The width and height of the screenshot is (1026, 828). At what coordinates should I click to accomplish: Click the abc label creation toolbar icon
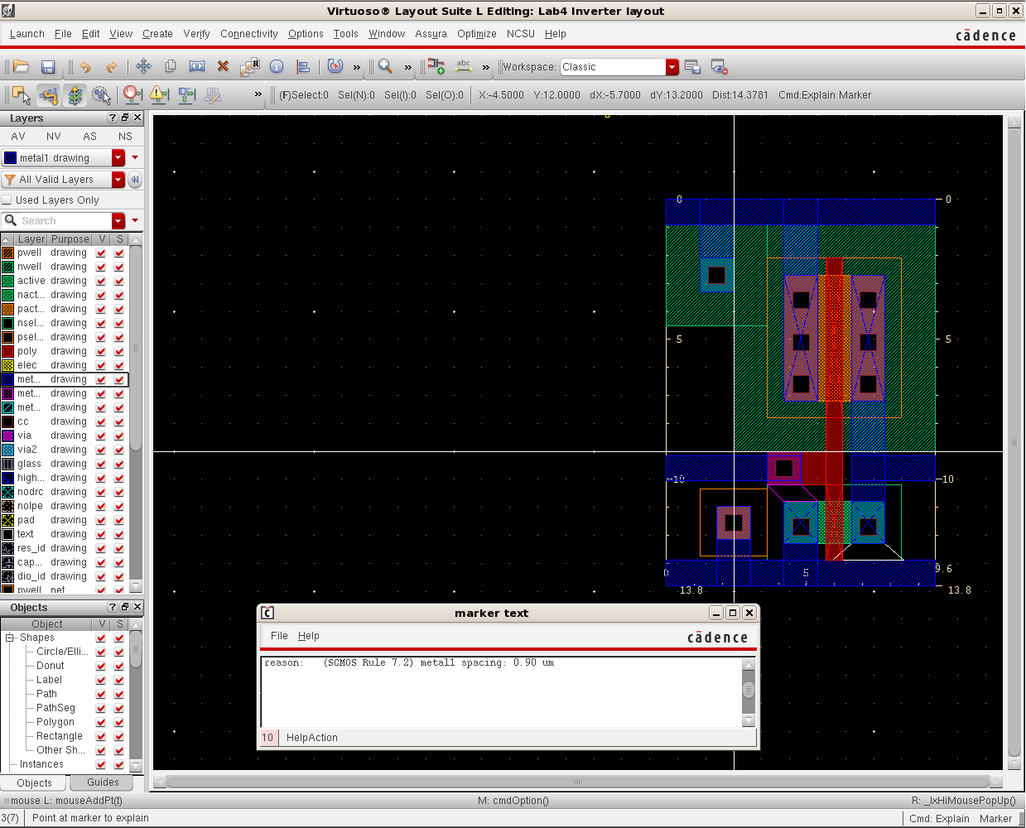click(x=464, y=66)
